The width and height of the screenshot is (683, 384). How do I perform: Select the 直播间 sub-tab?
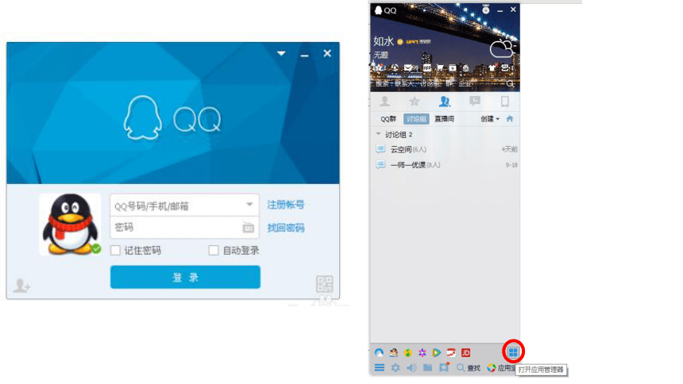444,119
